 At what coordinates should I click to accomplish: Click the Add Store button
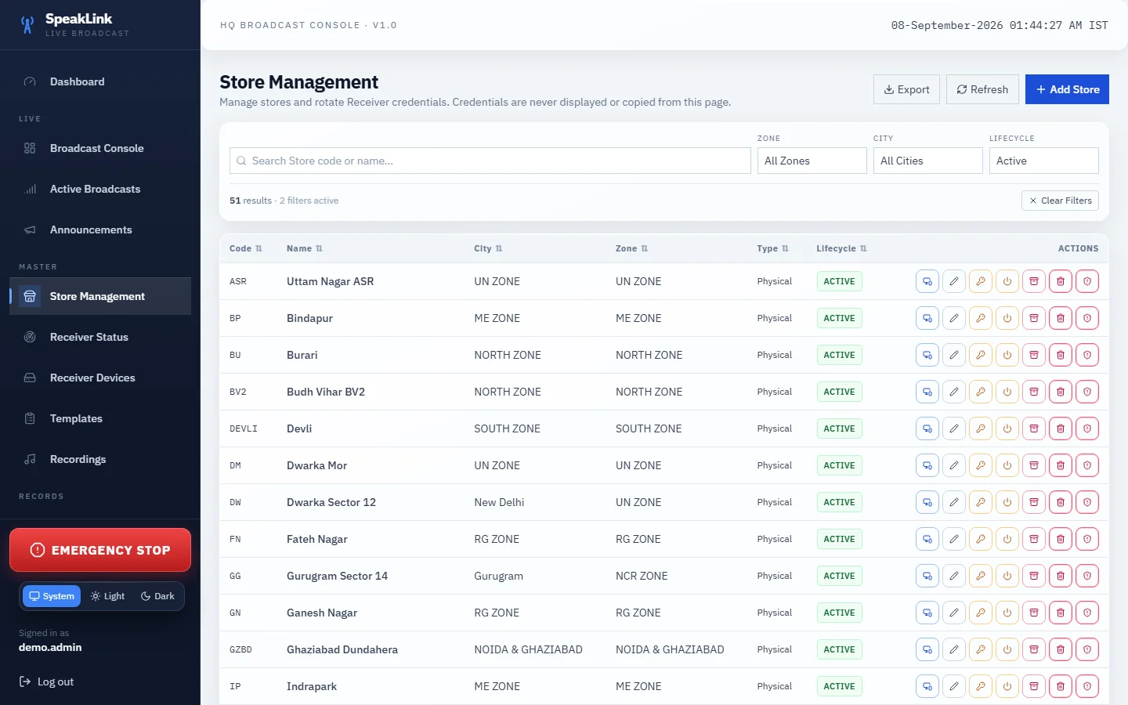(x=1067, y=89)
